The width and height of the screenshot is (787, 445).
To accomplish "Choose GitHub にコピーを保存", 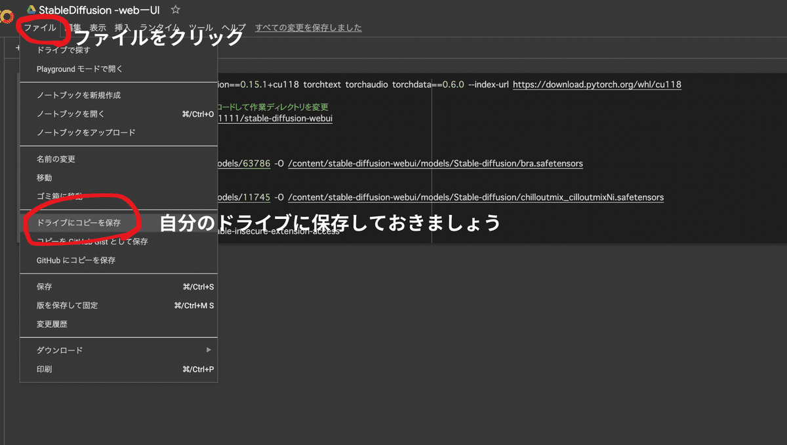I will [x=118, y=260].
